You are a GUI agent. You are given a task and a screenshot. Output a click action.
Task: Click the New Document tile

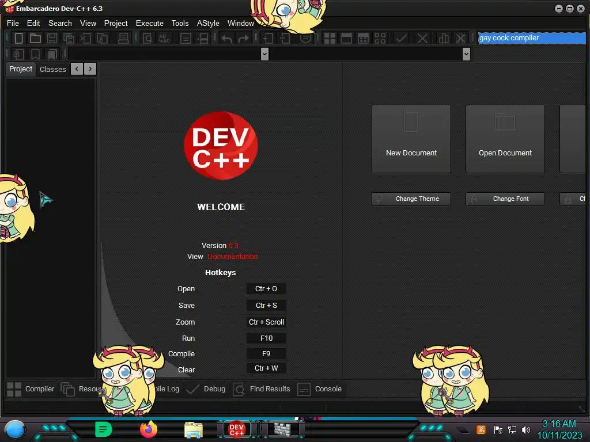tap(411, 139)
